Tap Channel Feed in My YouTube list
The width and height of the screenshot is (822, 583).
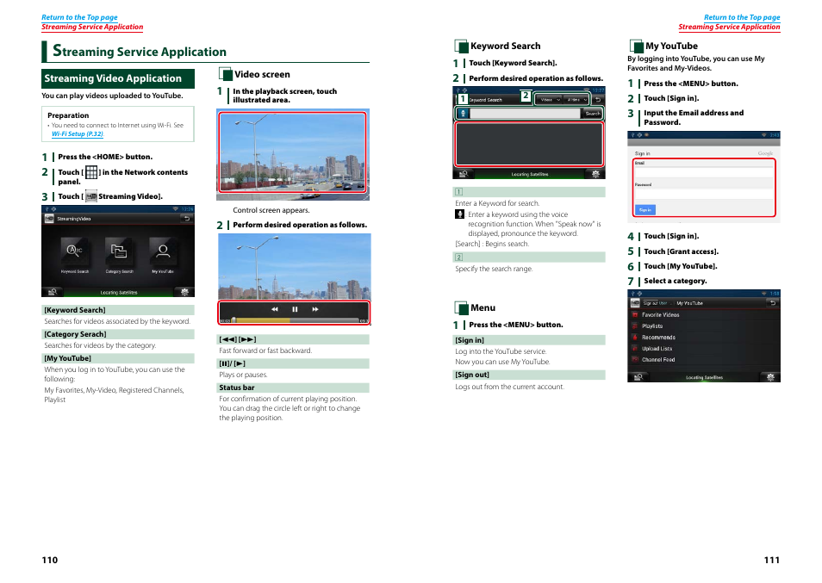tap(658, 360)
